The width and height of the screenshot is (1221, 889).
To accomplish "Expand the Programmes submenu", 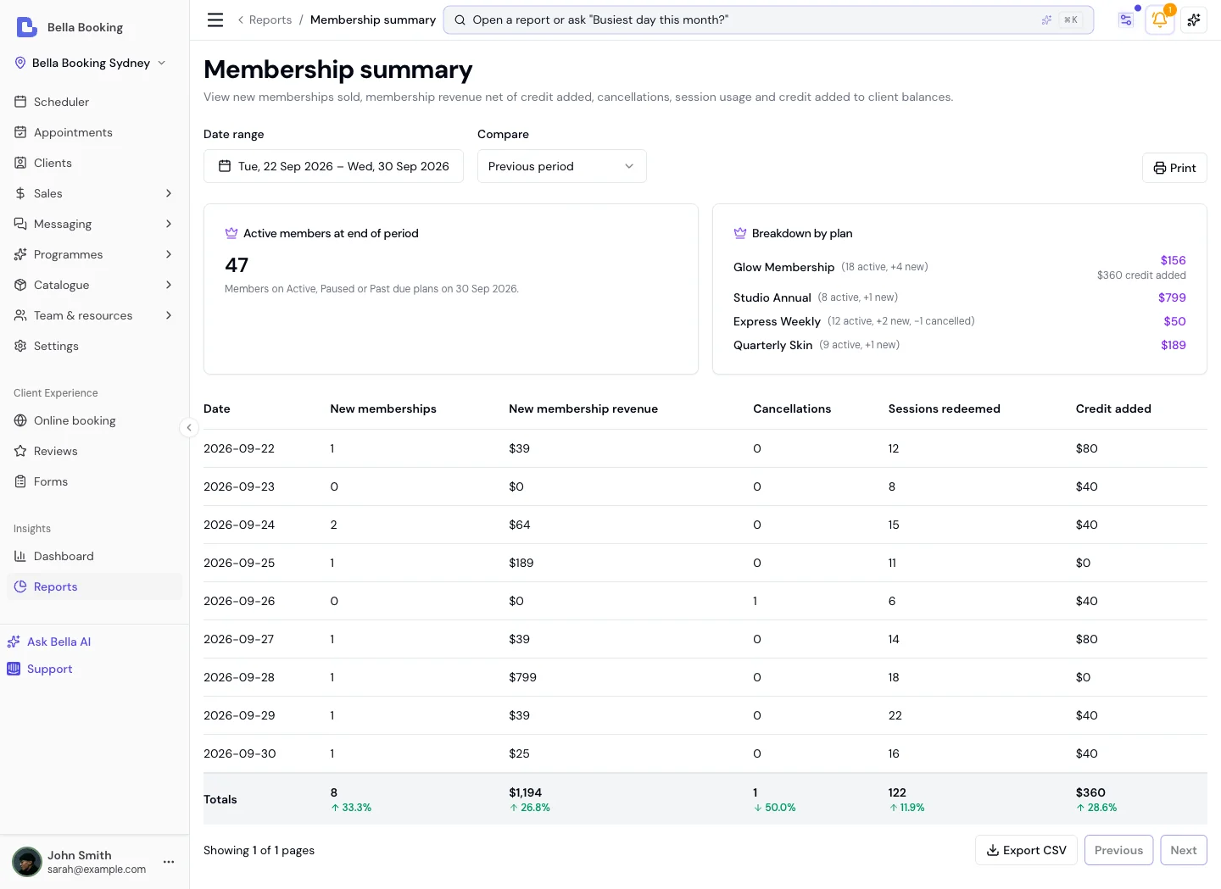I will [94, 254].
